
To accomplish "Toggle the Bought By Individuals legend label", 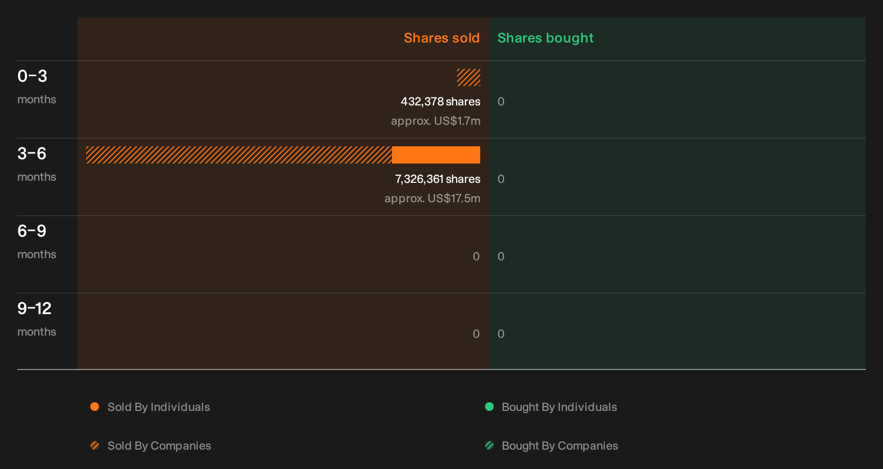I will 559,407.
